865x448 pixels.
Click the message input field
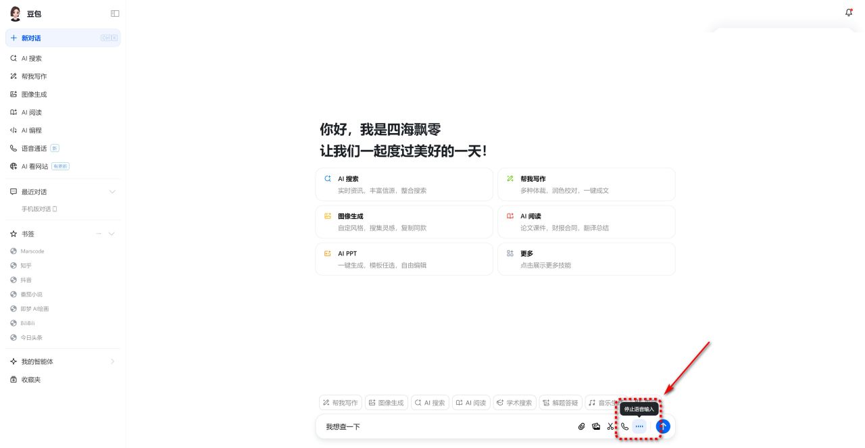pos(446,426)
